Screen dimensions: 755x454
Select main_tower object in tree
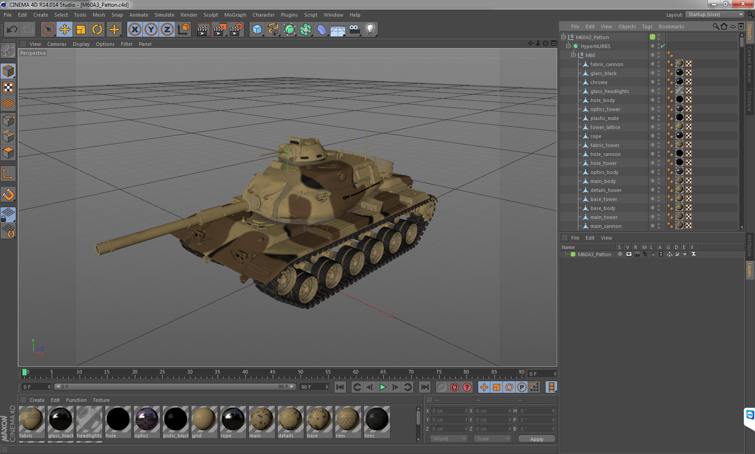point(604,217)
